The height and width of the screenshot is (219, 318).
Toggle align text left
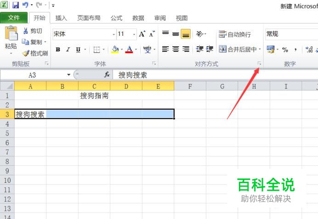point(165,49)
